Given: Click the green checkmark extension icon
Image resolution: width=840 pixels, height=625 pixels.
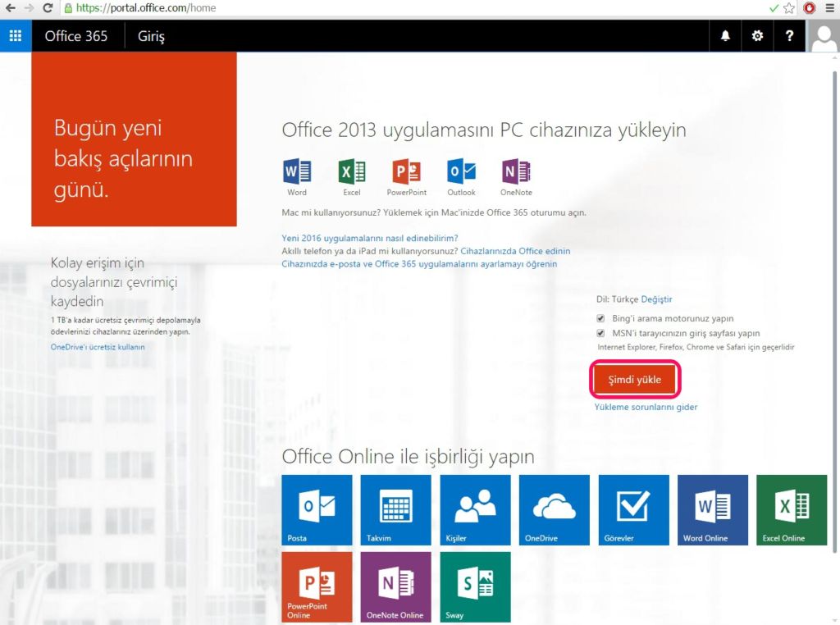Looking at the screenshot, I should pyautogui.click(x=774, y=8).
